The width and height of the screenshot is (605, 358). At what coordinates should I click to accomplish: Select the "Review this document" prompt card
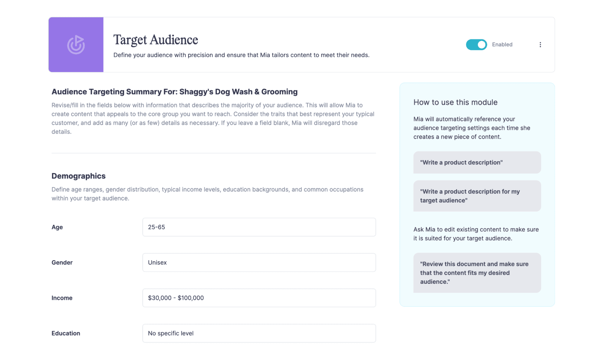[x=477, y=273]
